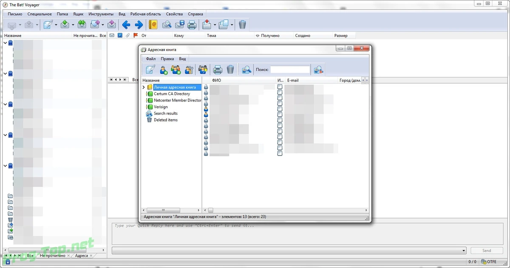Screen dimensions: 510x268
Task: Clear search with red-cross contact icon
Action: [x=318, y=70]
